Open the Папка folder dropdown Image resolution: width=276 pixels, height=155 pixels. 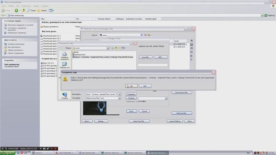[108, 48]
